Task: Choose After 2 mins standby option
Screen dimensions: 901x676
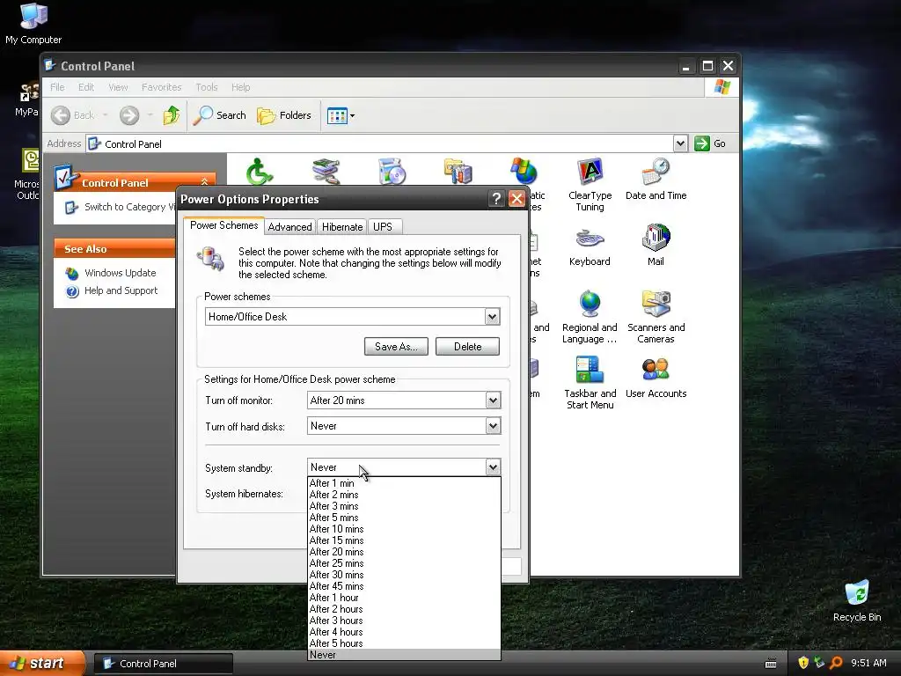Action: click(404, 495)
